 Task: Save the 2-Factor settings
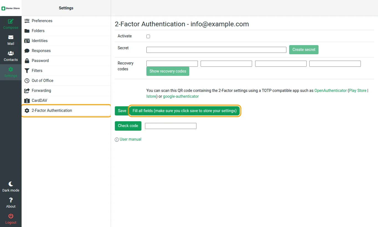[x=122, y=111]
